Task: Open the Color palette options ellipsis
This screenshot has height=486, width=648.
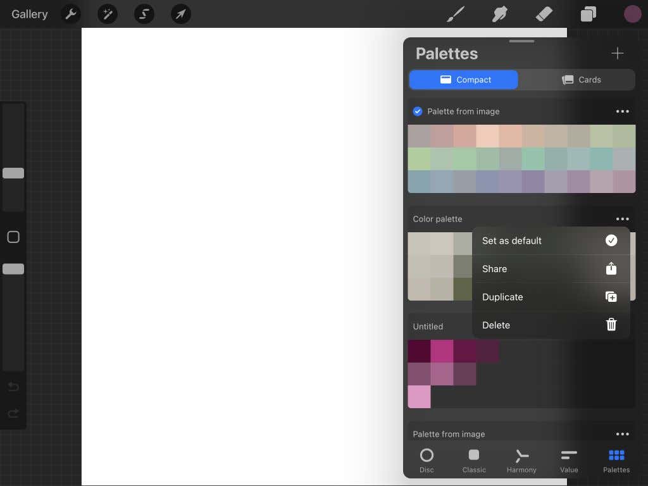Action: pyautogui.click(x=623, y=218)
